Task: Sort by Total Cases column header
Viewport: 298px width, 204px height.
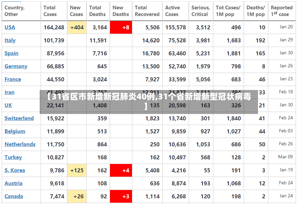Action: tap(54, 11)
